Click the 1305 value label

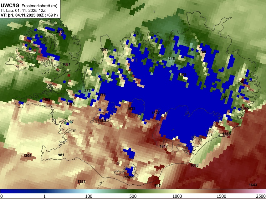(27, 156)
